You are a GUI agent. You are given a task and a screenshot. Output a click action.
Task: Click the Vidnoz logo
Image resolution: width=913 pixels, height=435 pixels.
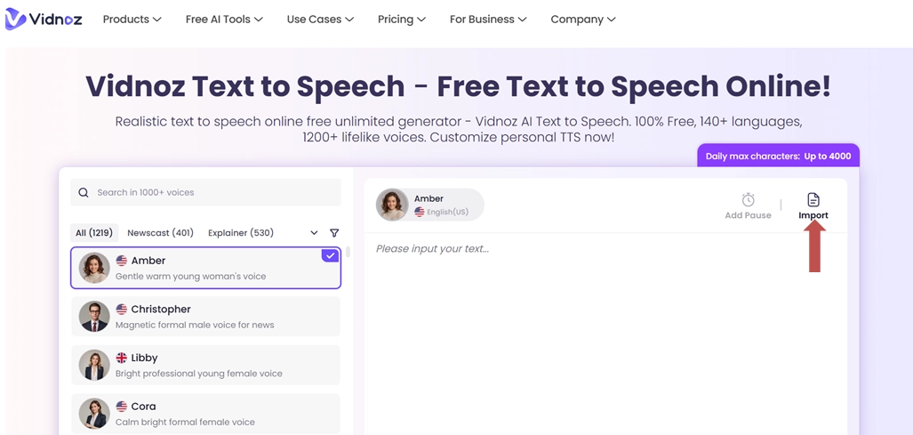[44, 19]
